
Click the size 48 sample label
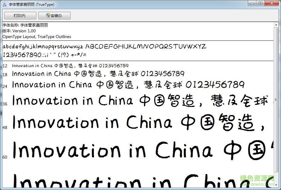5,127
